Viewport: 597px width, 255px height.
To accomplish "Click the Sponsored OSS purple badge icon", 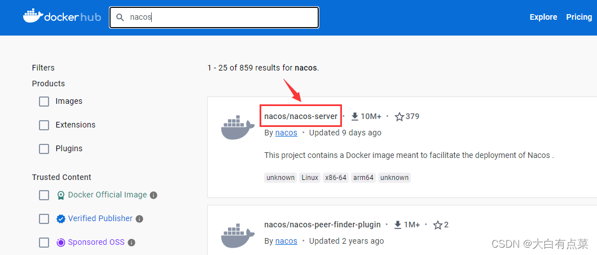I will pos(61,243).
